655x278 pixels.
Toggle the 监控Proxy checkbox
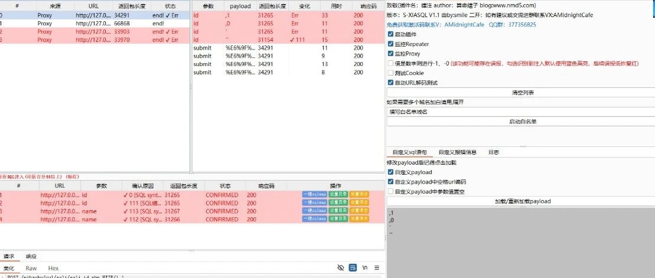point(390,54)
